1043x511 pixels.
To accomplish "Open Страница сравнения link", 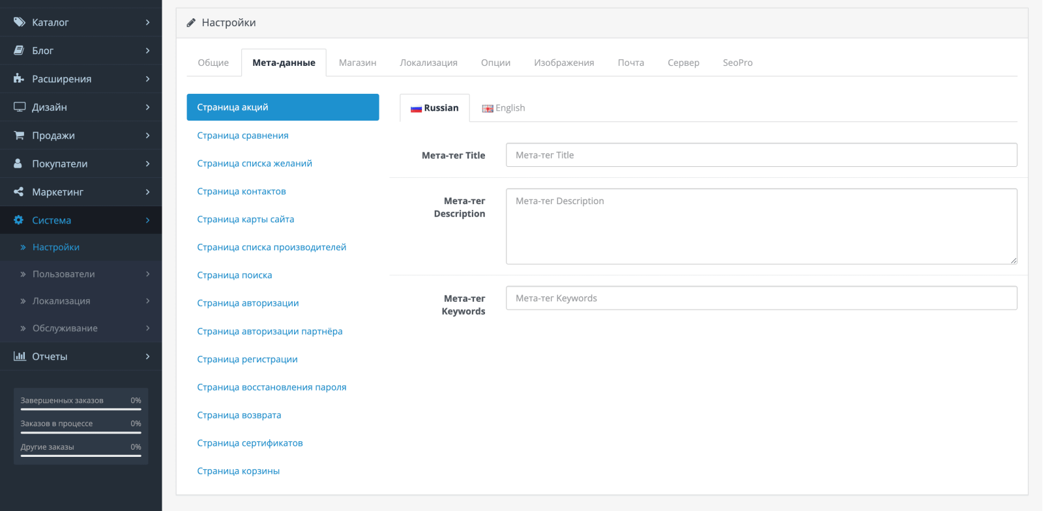I will 242,136.
